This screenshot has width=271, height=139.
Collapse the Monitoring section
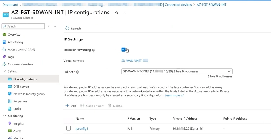[x=4, y=116]
